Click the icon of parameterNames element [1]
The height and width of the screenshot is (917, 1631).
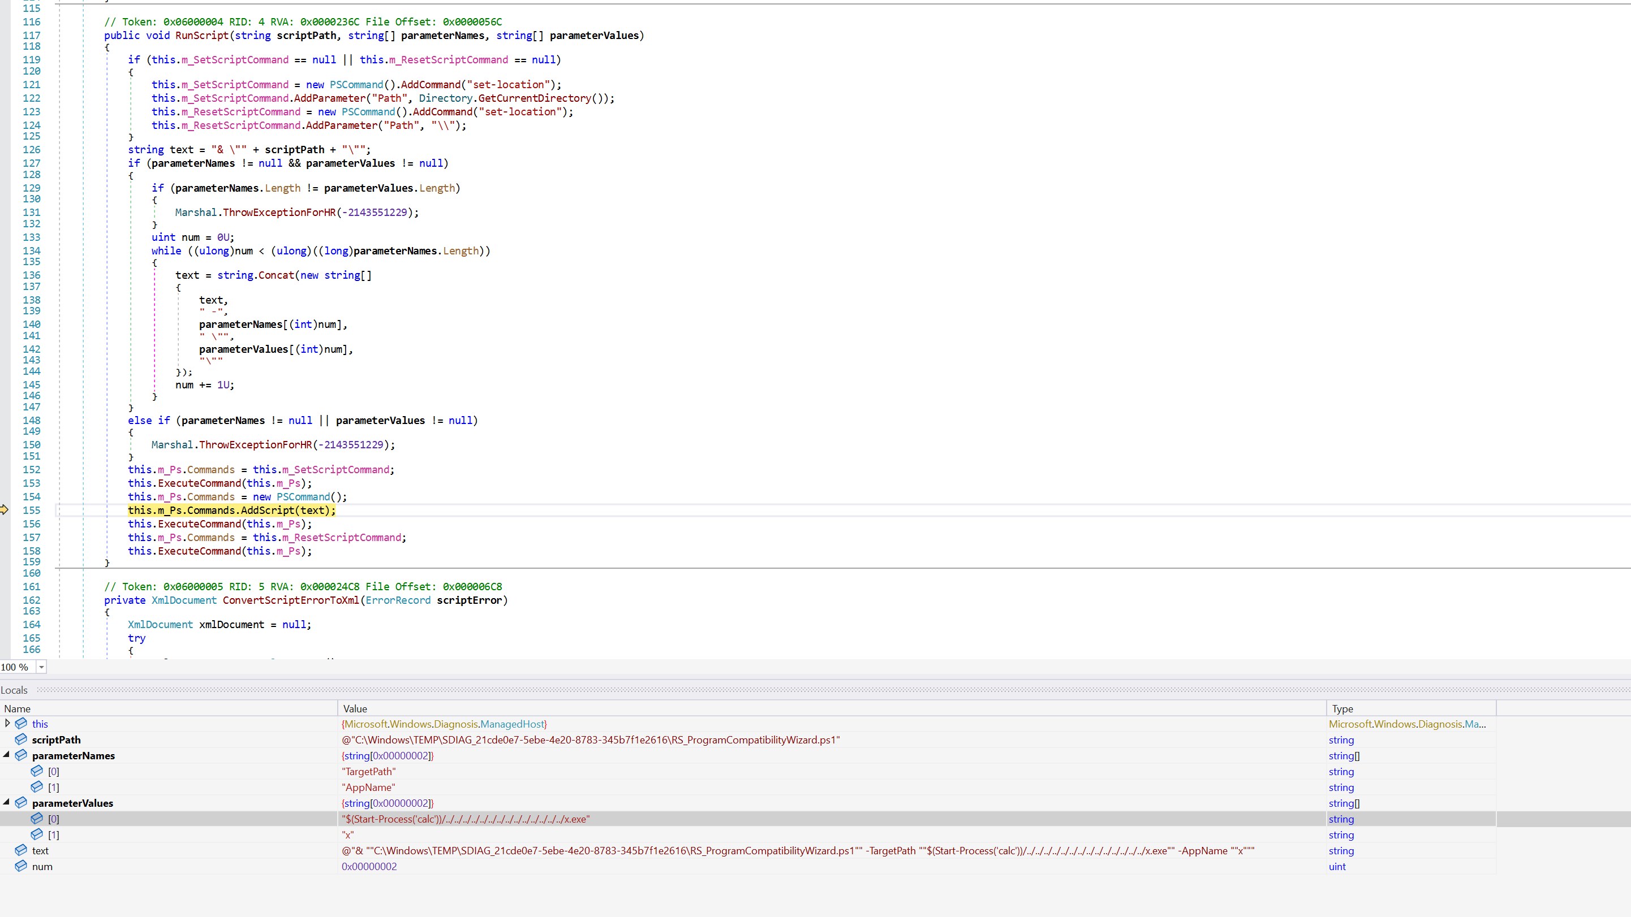(x=37, y=786)
